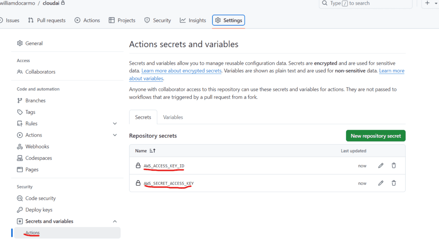Viewport: 439px width, 242px height.
Task: Click the New repository secret button
Action: [x=376, y=136]
